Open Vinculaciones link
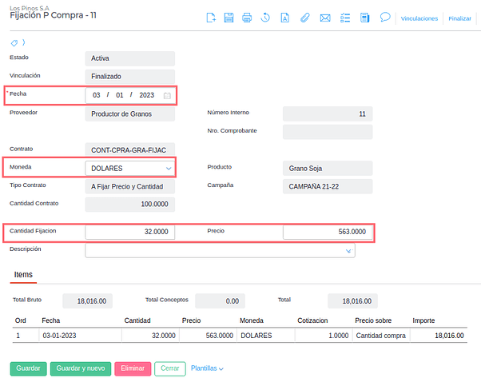This screenshot has width=481, height=378. pos(419,18)
